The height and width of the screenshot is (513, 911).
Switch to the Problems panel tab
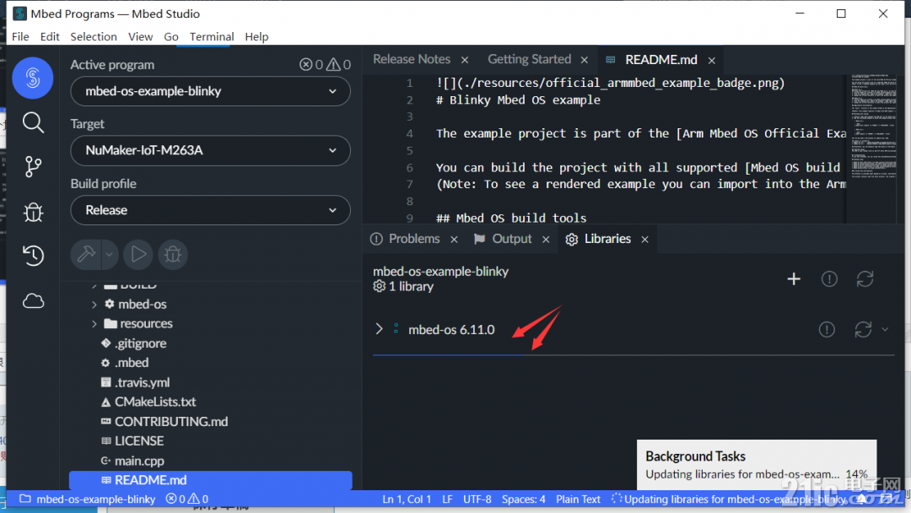click(413, 239)
